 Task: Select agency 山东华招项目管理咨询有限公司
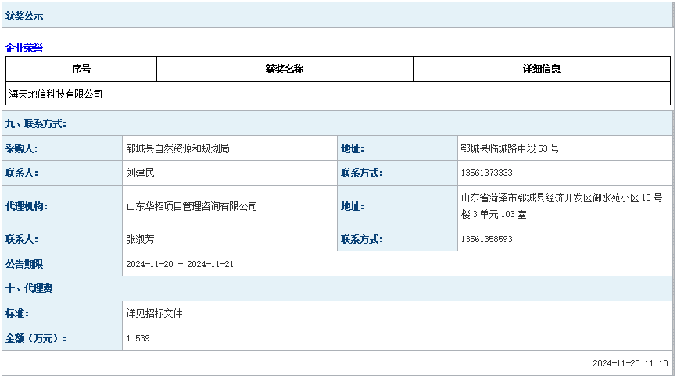click(x=192, y=206)
